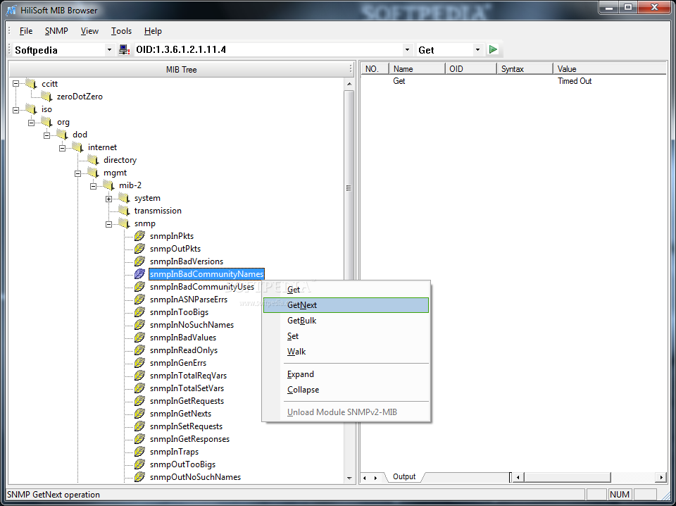The width and height of the screenshot is (676, 506).
Task: Click the mib-2 folder icon
Action: [108, 185]
